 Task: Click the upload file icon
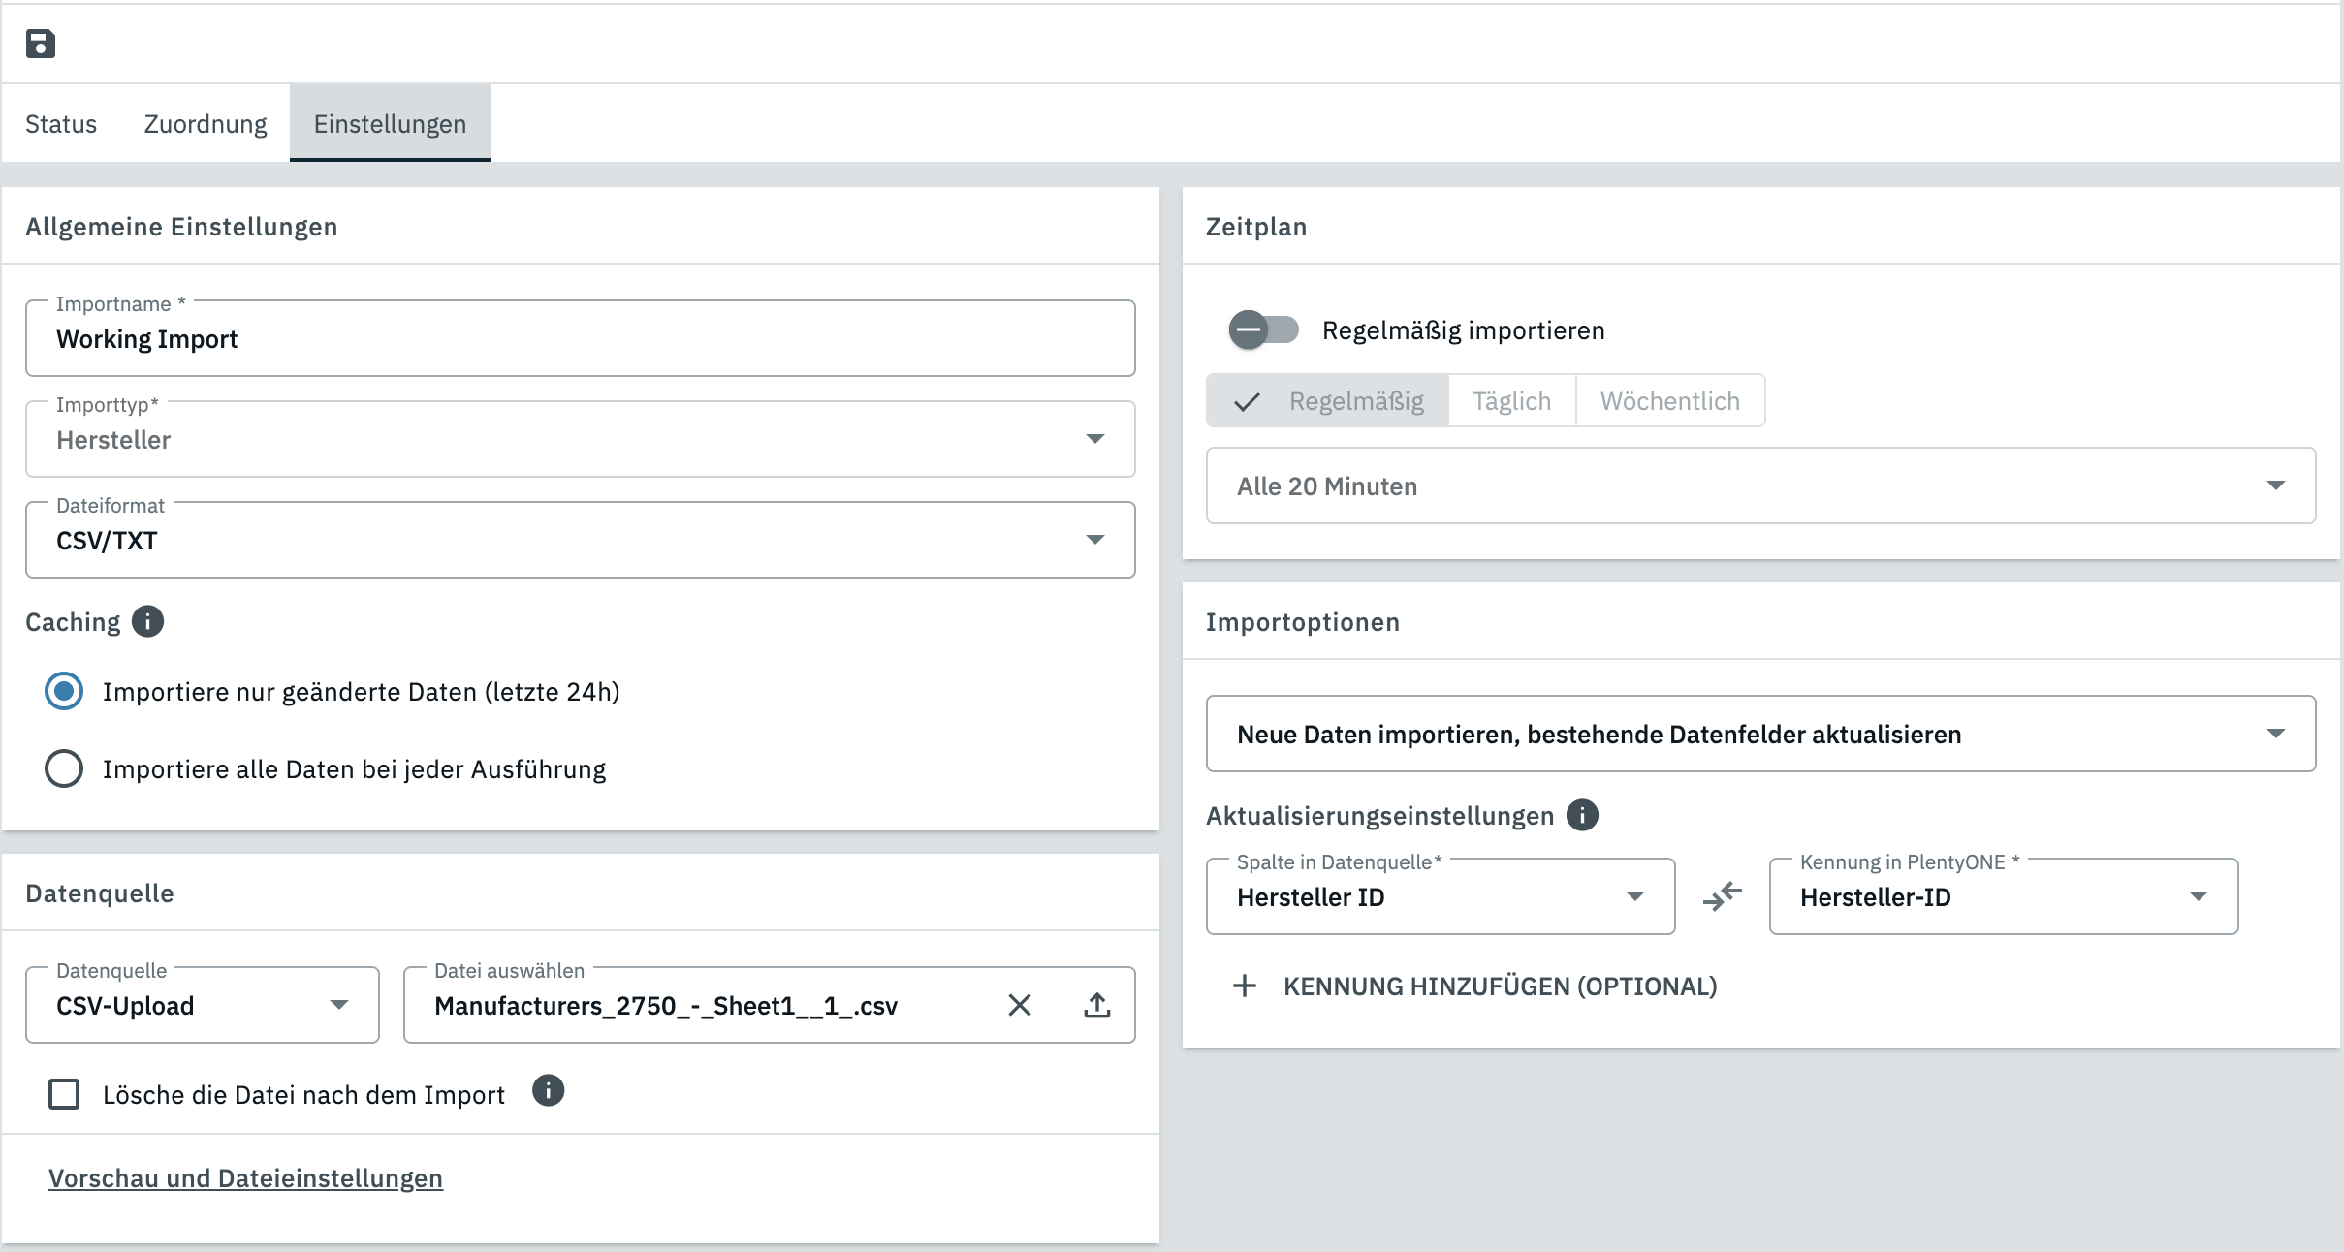pyautogui.click(x=1096, y=1005)
